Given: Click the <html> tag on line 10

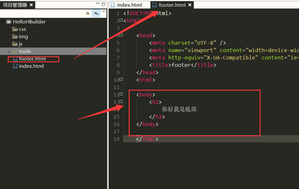Looking at the screenshot, I should click(x=146, y=80).
